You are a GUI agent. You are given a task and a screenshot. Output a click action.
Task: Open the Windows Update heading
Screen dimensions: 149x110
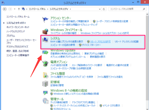point(63,50)
